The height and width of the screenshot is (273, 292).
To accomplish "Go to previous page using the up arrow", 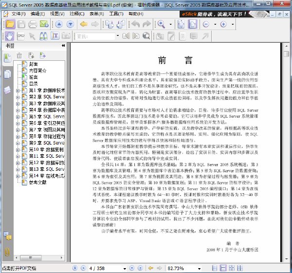I will click(59, 24).
